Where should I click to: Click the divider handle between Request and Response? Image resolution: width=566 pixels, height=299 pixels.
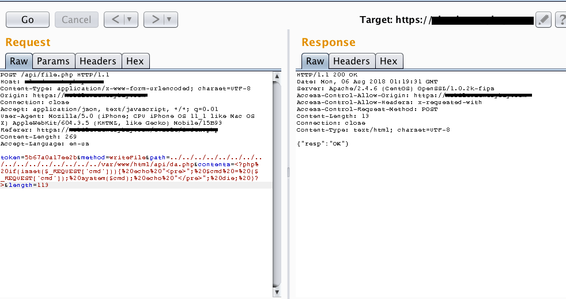pos(288,172)
